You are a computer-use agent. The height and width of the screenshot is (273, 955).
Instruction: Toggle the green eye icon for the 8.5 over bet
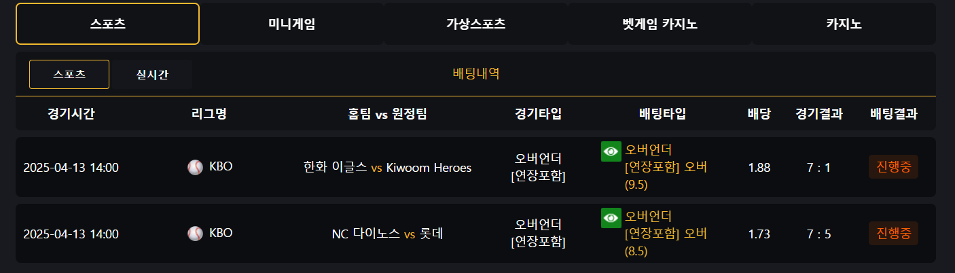pyautogui.click(x=611, y=218)
